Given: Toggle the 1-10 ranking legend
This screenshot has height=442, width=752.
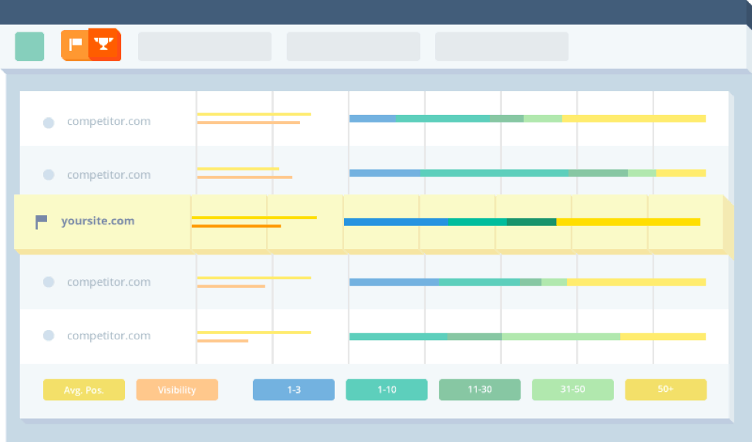Looking at the screenshot, I should pos(386,390).
